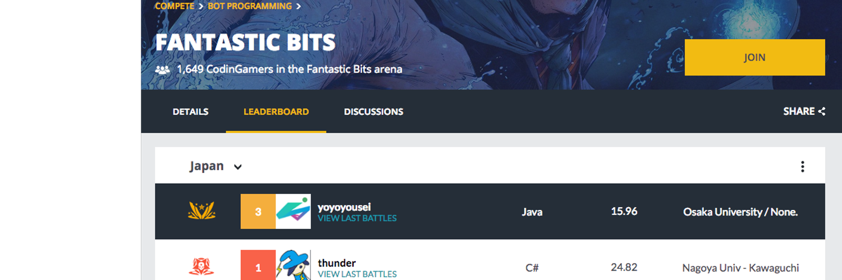This screenshot has width=842, height=280.
Task: Click the C# language cell
Action: pos(532,268)
